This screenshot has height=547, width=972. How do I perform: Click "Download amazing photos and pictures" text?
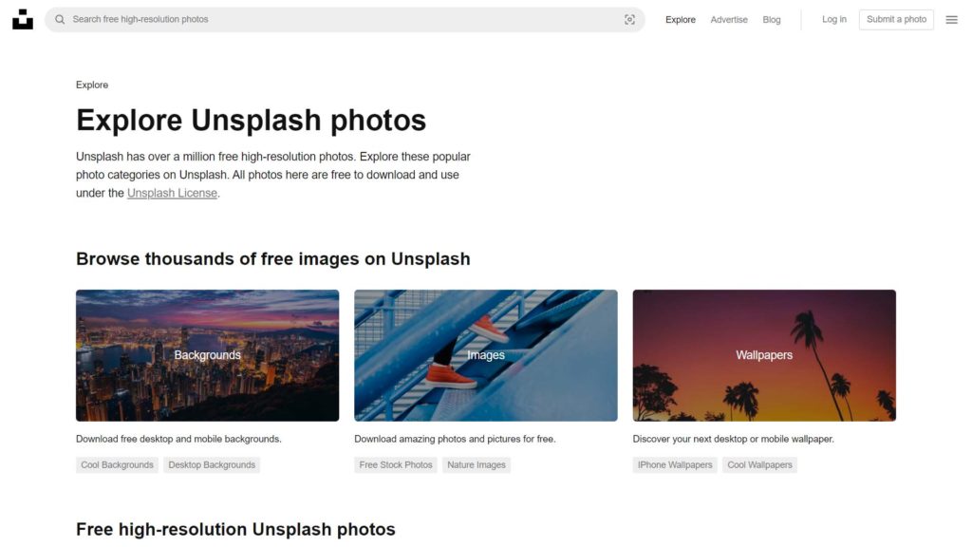coord(455,439)
